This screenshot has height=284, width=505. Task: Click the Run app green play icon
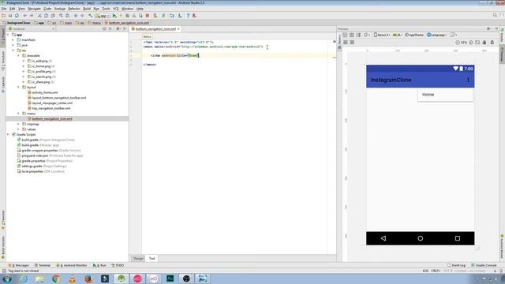pos(114,16)
